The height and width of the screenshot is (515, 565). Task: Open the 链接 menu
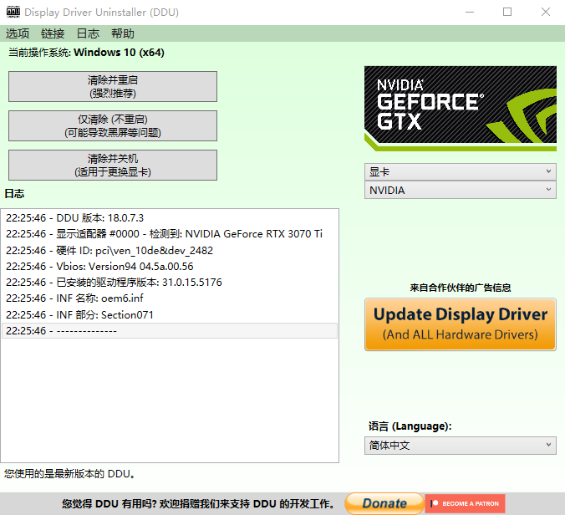pos(53,33)
